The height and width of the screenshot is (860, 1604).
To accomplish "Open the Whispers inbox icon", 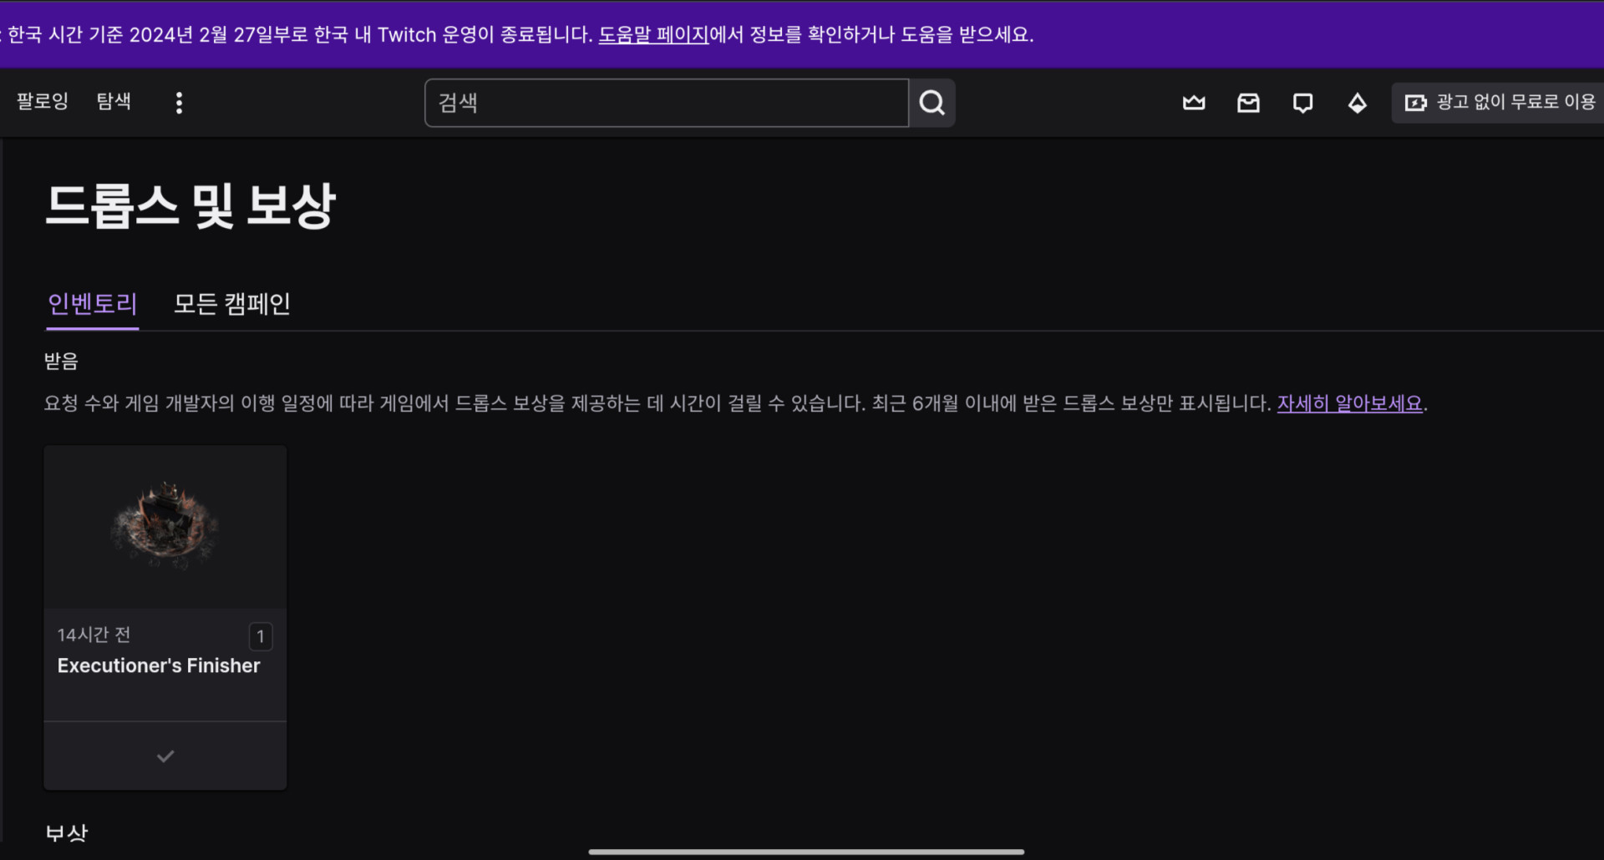I will tap(1248, 103).
